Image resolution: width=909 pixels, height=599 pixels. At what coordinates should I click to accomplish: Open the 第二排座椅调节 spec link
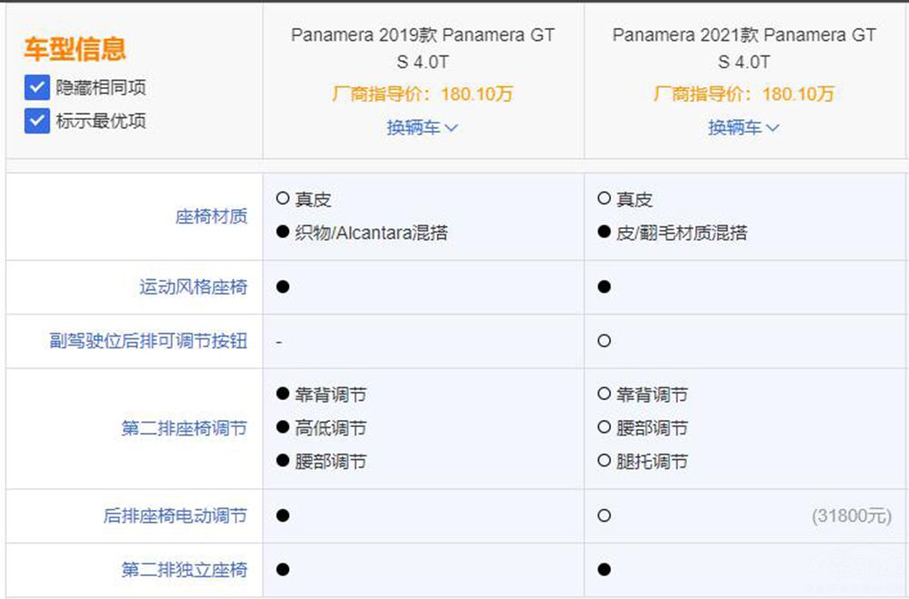[185, 428]
